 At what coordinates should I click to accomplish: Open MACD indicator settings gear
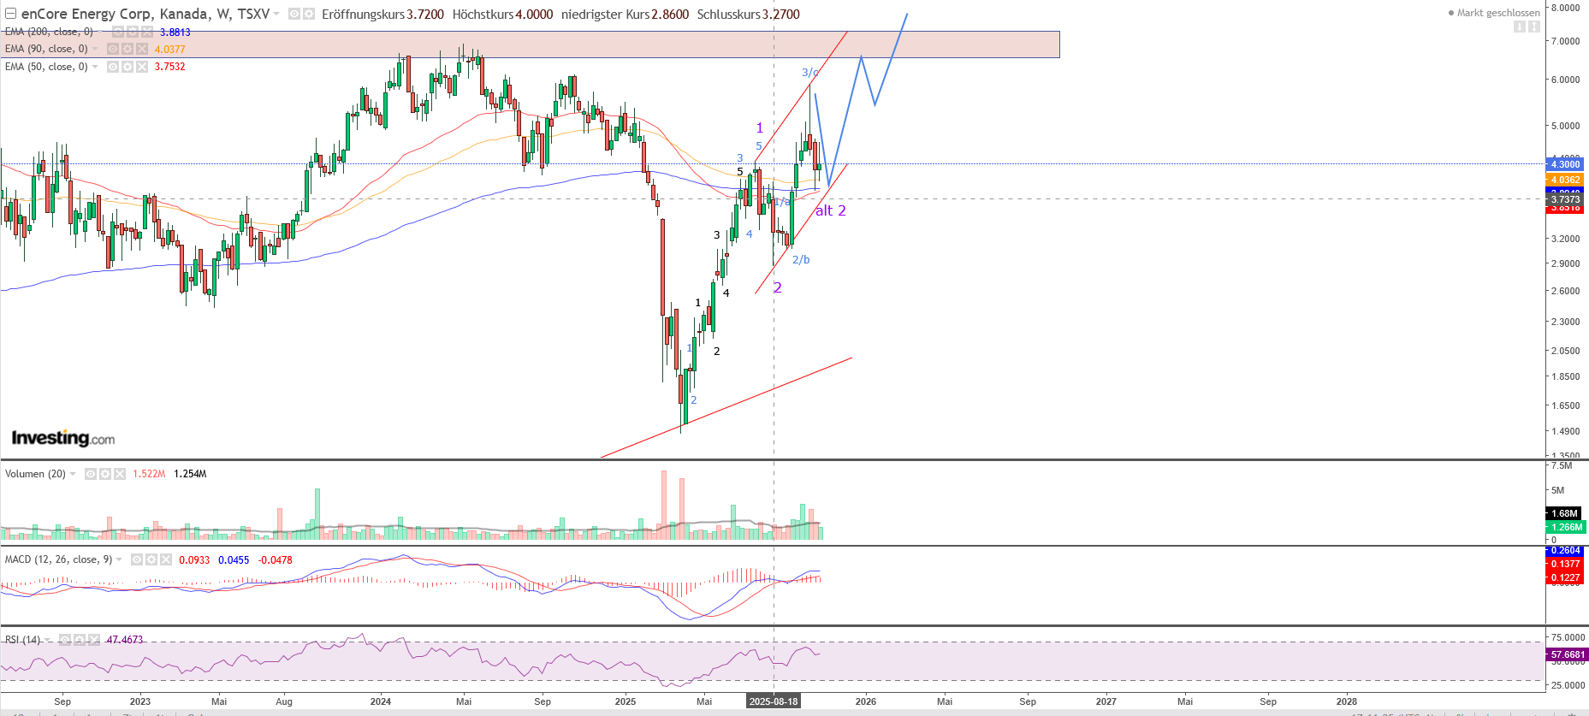point(151,560)
